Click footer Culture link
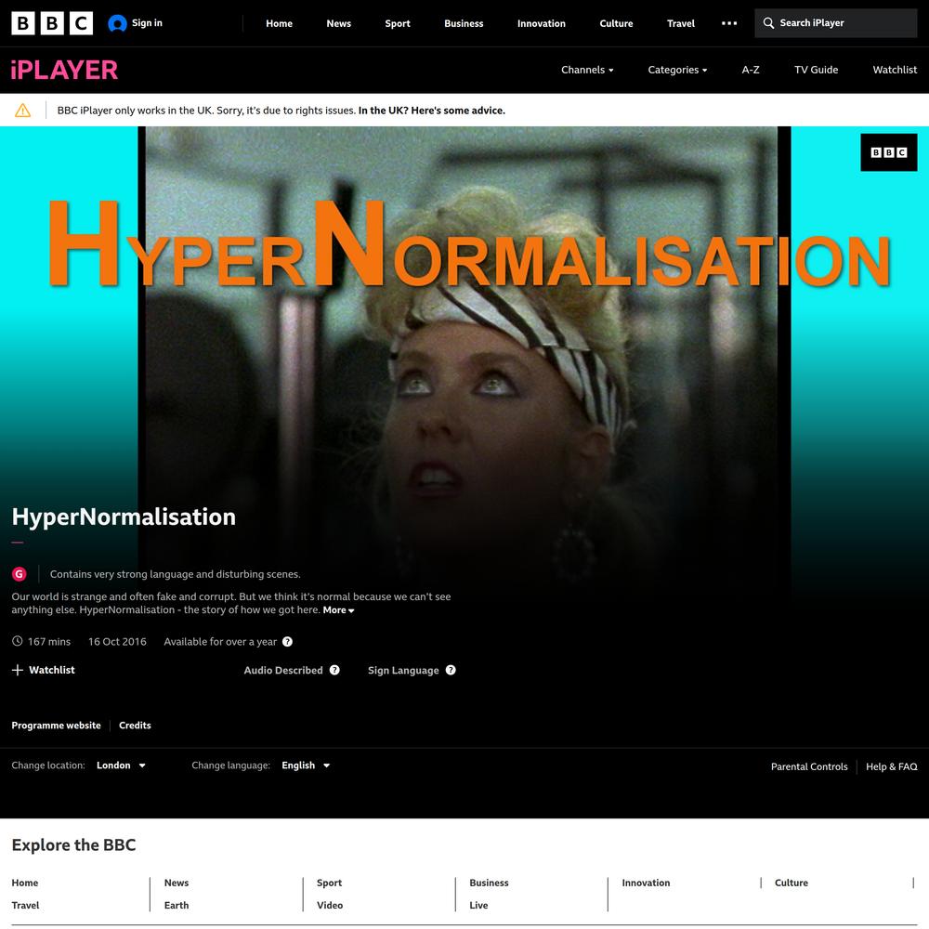Viewport: 929px width, 929px height. (x=792, y=883)
